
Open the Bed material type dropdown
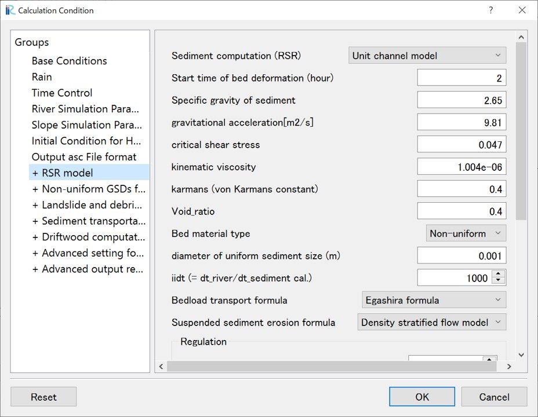[466, 233]
